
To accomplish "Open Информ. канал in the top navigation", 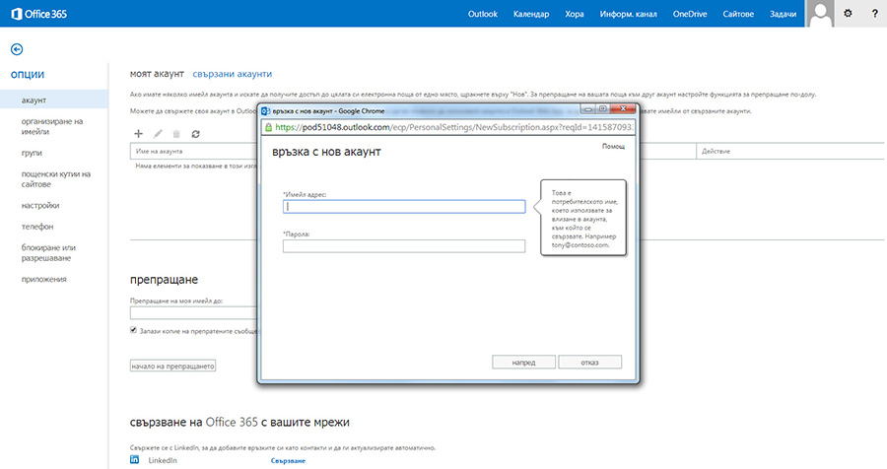I will 628,14.
